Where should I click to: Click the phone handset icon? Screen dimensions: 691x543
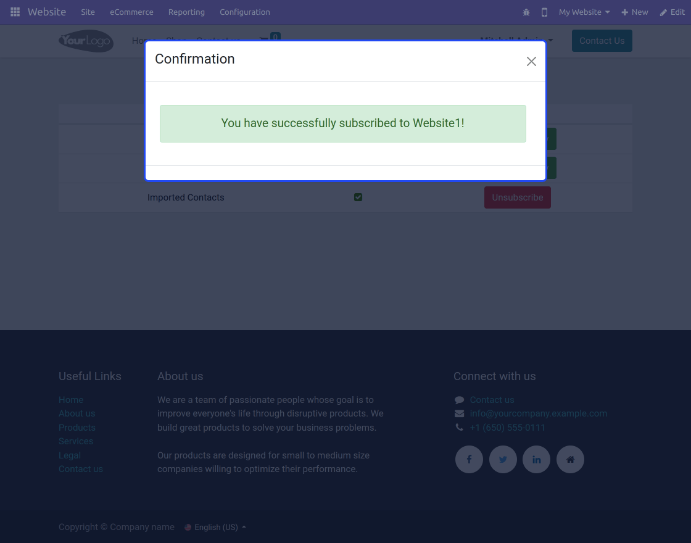[459, 428]
